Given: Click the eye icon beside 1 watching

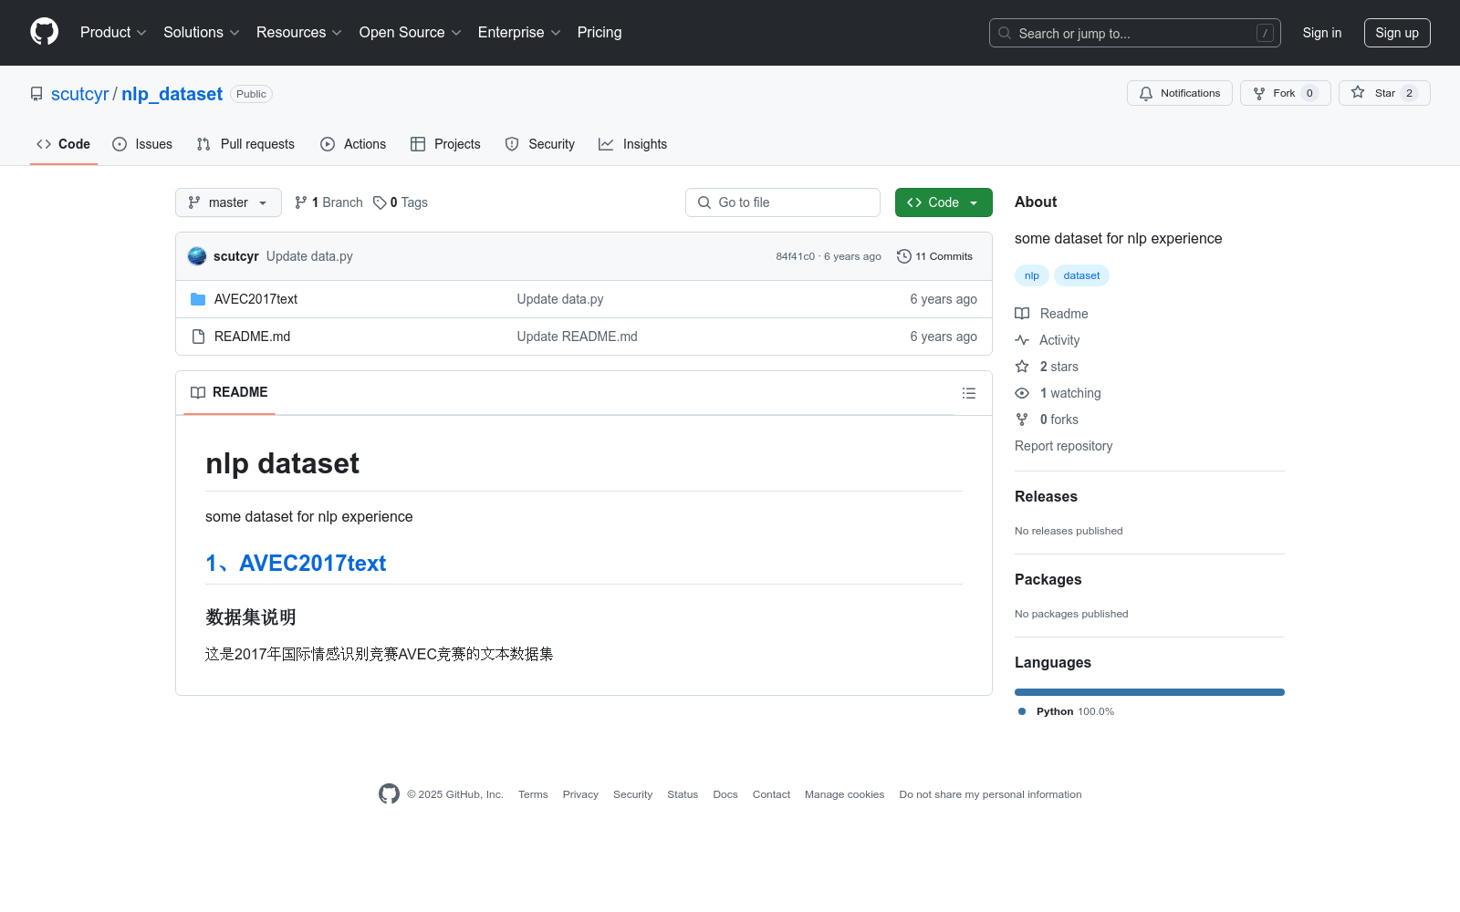Looking at the screenshot, I should [x=1022, y=393].
